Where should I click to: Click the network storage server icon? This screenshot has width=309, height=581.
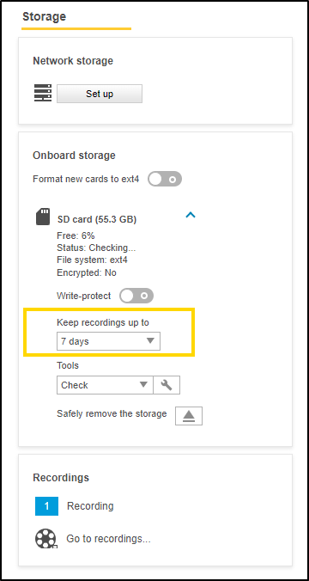(43, 93)
